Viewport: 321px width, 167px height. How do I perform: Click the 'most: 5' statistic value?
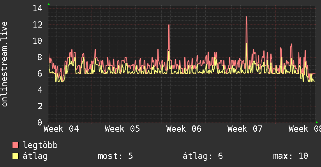click(115, 156)
